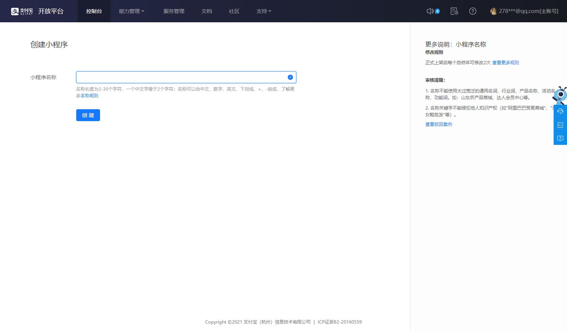
Task: Open 文档 from the top navigation
Action: point(207,11)
